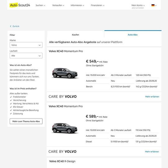168x168 pixels.
Task: Click Mehr erfahren for the €549 offer
Action: (x=152, y=97)
